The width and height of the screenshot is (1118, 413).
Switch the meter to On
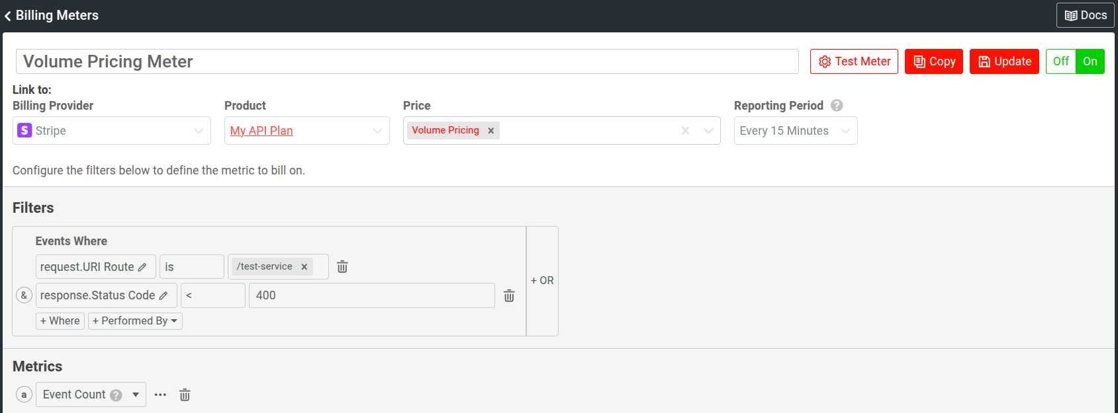(1090, 61)
